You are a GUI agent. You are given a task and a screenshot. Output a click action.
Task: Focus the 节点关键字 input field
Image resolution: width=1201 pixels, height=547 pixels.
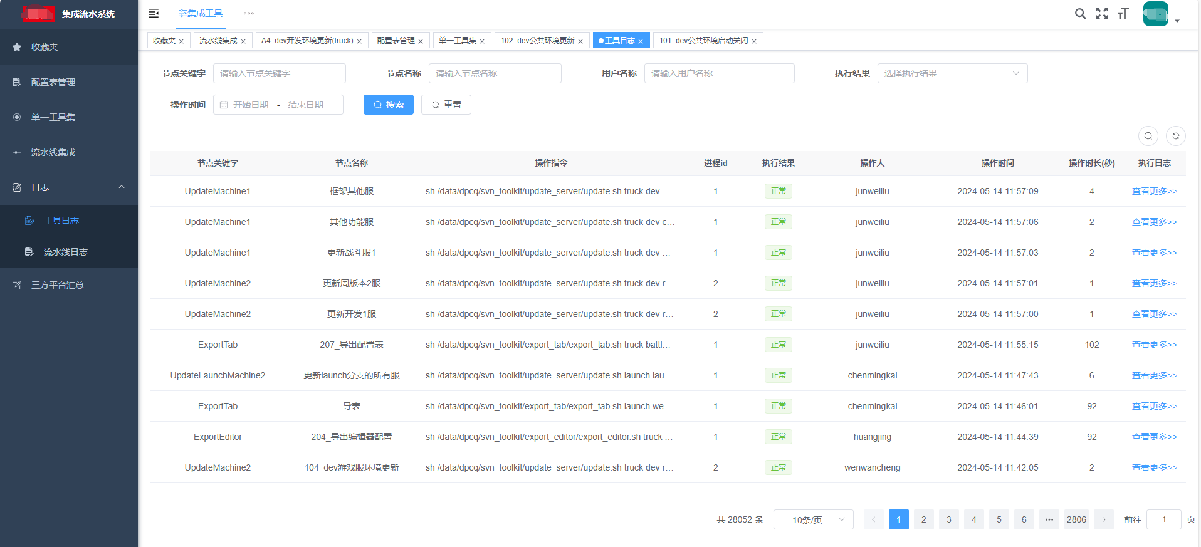coord(280,73)
